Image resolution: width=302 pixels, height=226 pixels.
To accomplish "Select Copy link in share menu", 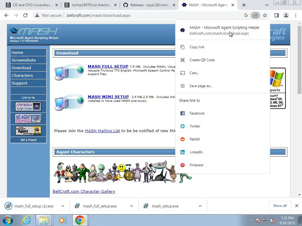I will 223,47.
